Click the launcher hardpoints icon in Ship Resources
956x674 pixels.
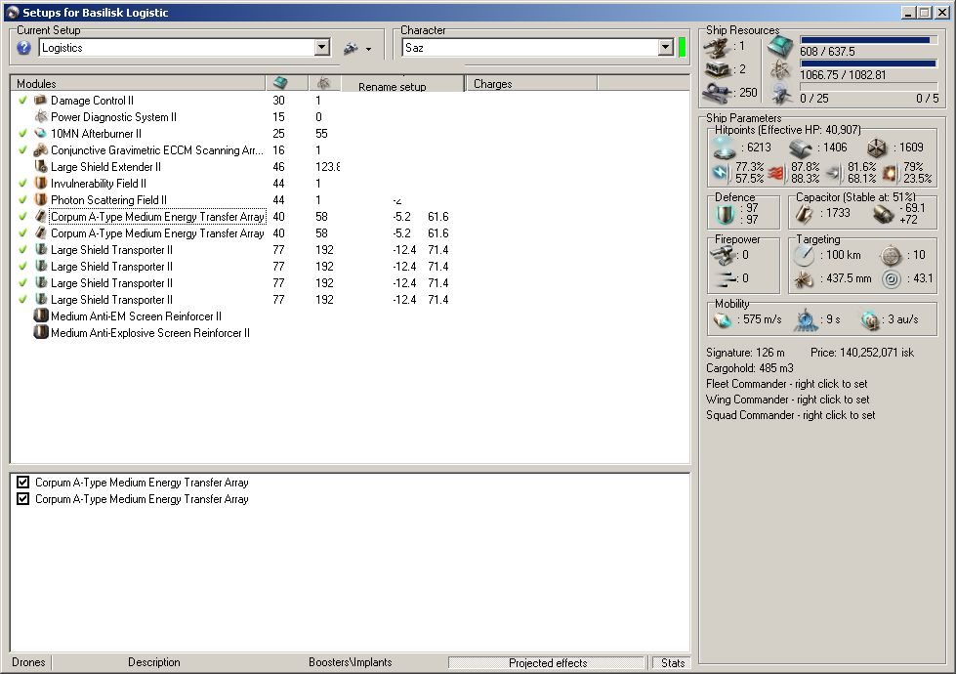718,69
